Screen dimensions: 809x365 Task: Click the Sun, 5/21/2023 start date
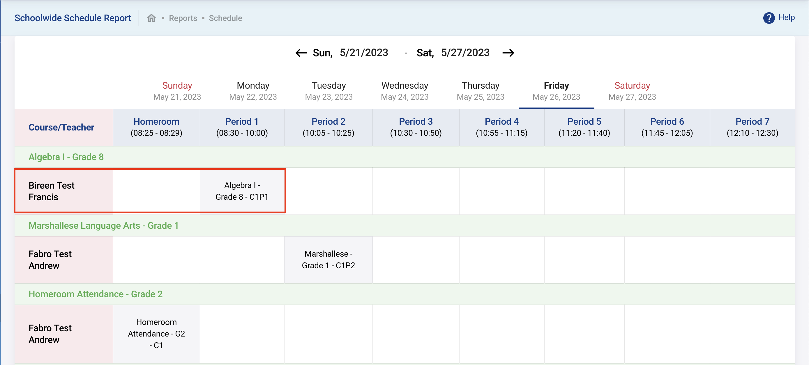point(350,53)
